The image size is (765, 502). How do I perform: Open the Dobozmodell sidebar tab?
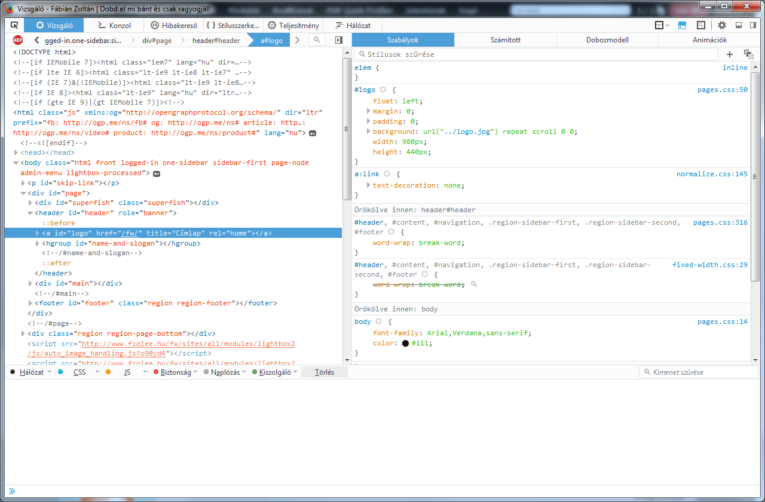(607, 40)
